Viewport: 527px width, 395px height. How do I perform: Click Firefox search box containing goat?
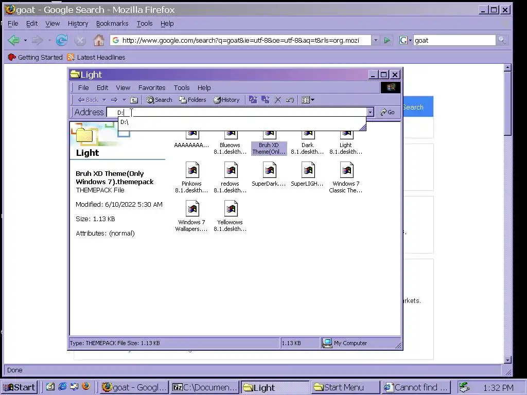pyautogui.click(x=454, y=40)
